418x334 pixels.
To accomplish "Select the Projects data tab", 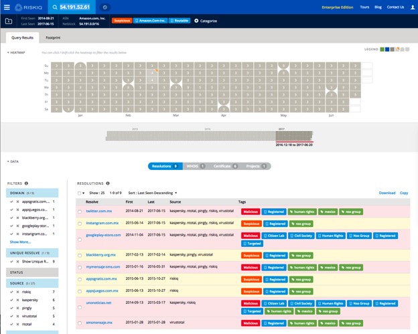I will (256, 166).
